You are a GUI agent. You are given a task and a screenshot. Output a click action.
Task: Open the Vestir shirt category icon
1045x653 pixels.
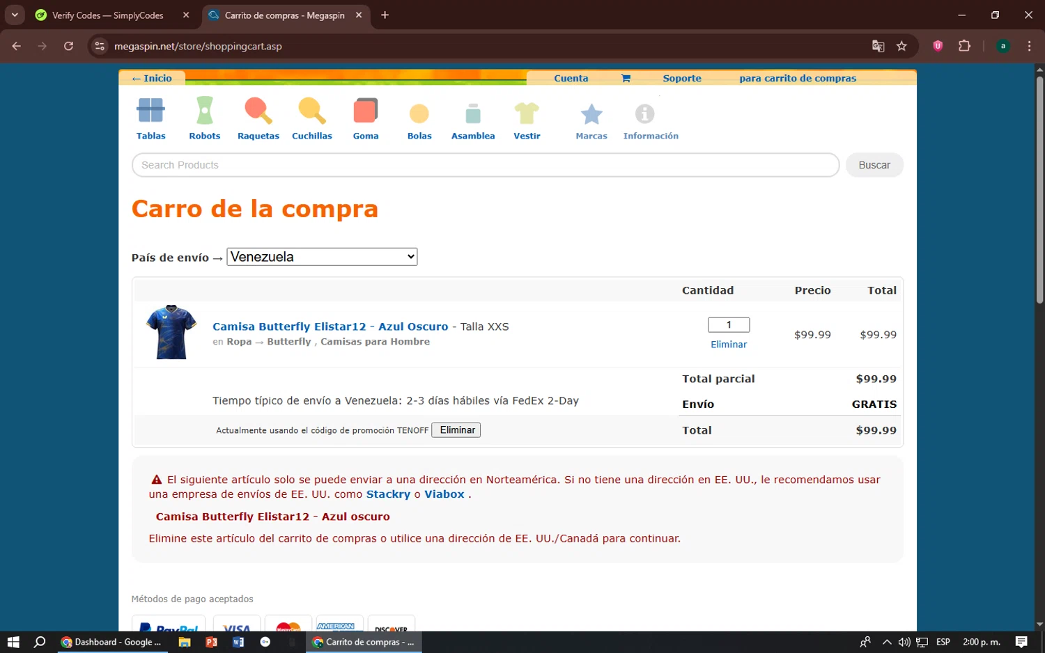tap(527, 113)
